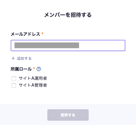Click the blank area below the role checkboxes
Image resolution: width=136 pixels, height=125 pixels.
68,96
